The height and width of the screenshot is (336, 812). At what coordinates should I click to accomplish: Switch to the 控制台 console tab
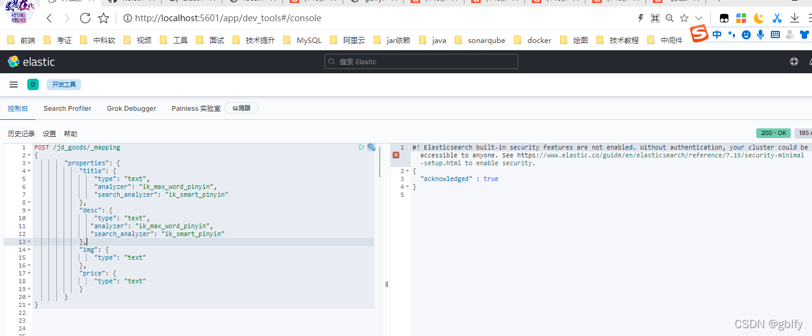tap(18, 108)
